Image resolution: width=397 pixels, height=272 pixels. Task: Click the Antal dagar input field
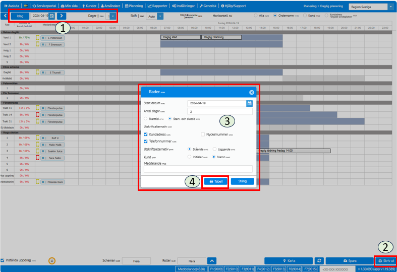tap(220, 111)
